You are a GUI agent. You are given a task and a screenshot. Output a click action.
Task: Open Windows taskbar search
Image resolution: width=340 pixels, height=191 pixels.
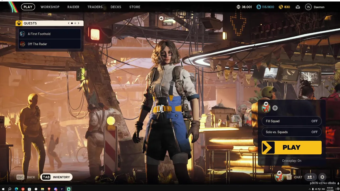tap(10, 189)
